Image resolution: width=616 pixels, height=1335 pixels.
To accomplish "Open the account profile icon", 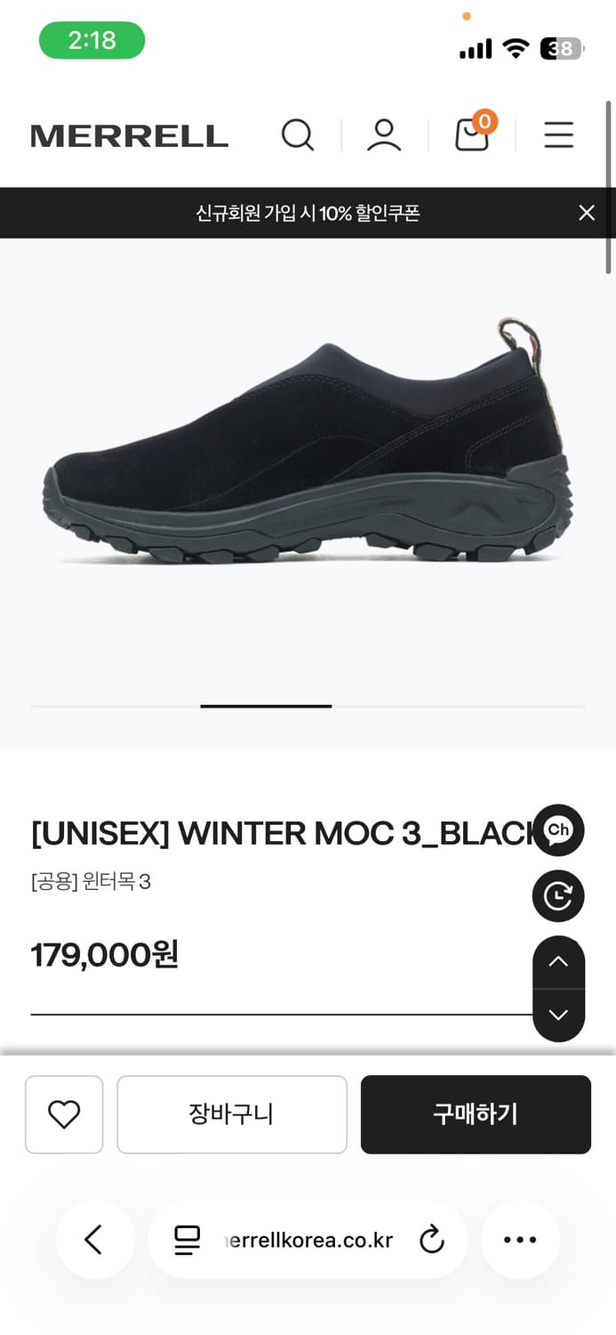I will coord(384,135).
